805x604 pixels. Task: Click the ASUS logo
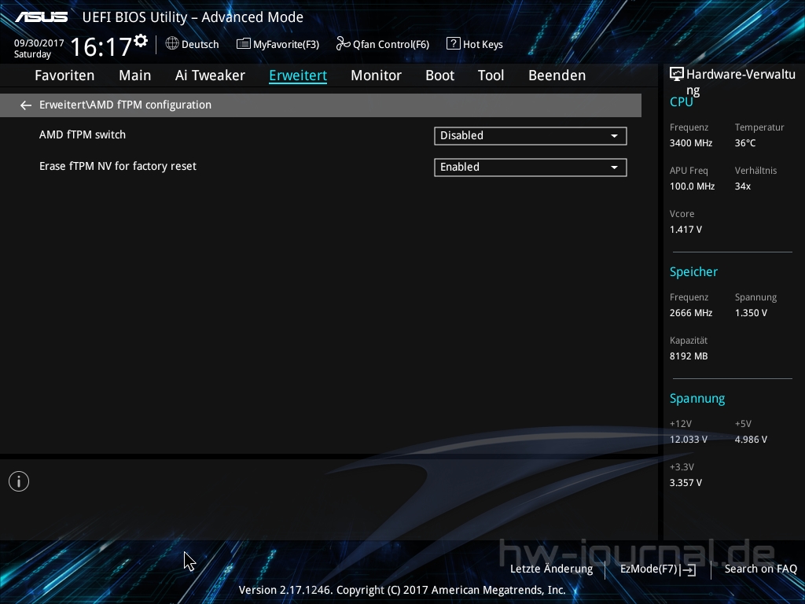[41, 17]
